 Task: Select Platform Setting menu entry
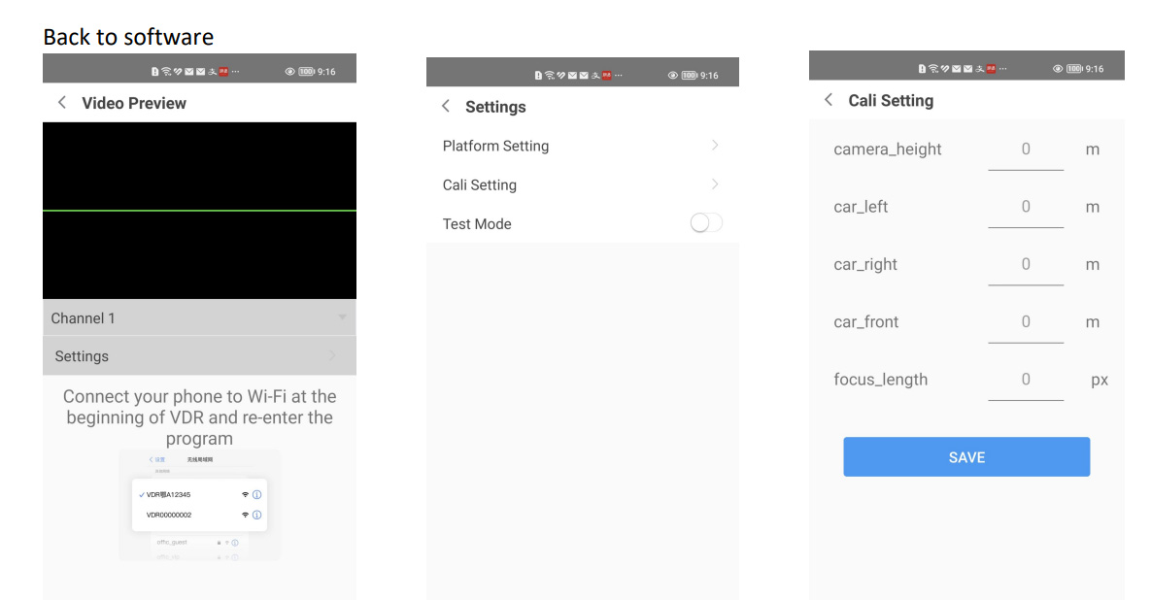[x=495, y=146]
